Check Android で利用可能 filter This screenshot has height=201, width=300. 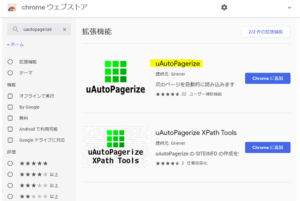coord(10,129)
